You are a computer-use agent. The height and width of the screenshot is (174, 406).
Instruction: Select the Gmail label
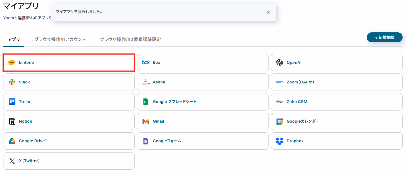click(x=158, y=121)
